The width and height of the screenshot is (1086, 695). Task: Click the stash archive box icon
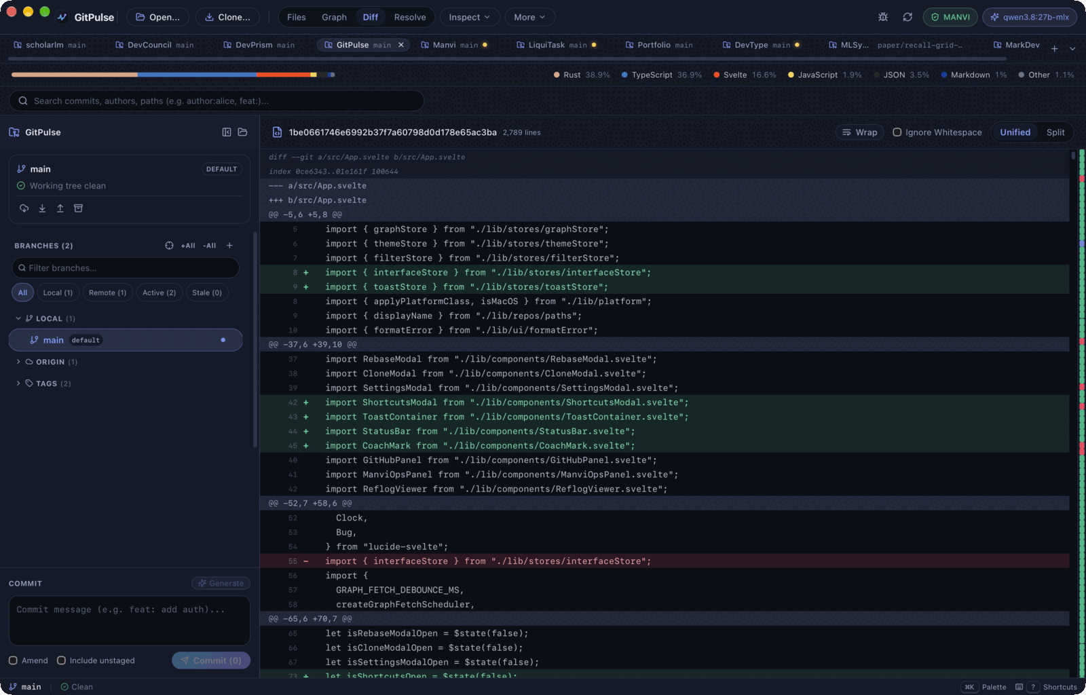[x=78, y=208]
